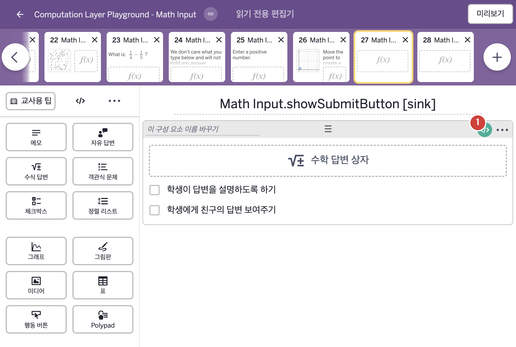Viewport: 516px width, 347px height.
Task: Add a 체크박스 checkbox component
Action: (36, 205)
